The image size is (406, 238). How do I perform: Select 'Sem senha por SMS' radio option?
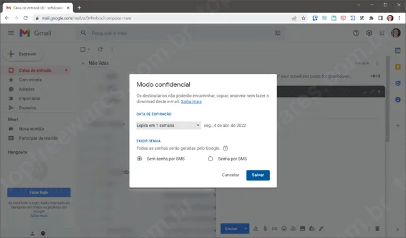click(x=139, y=159)
